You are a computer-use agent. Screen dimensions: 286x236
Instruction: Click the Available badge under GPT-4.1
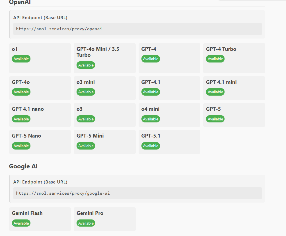[151, 92]
